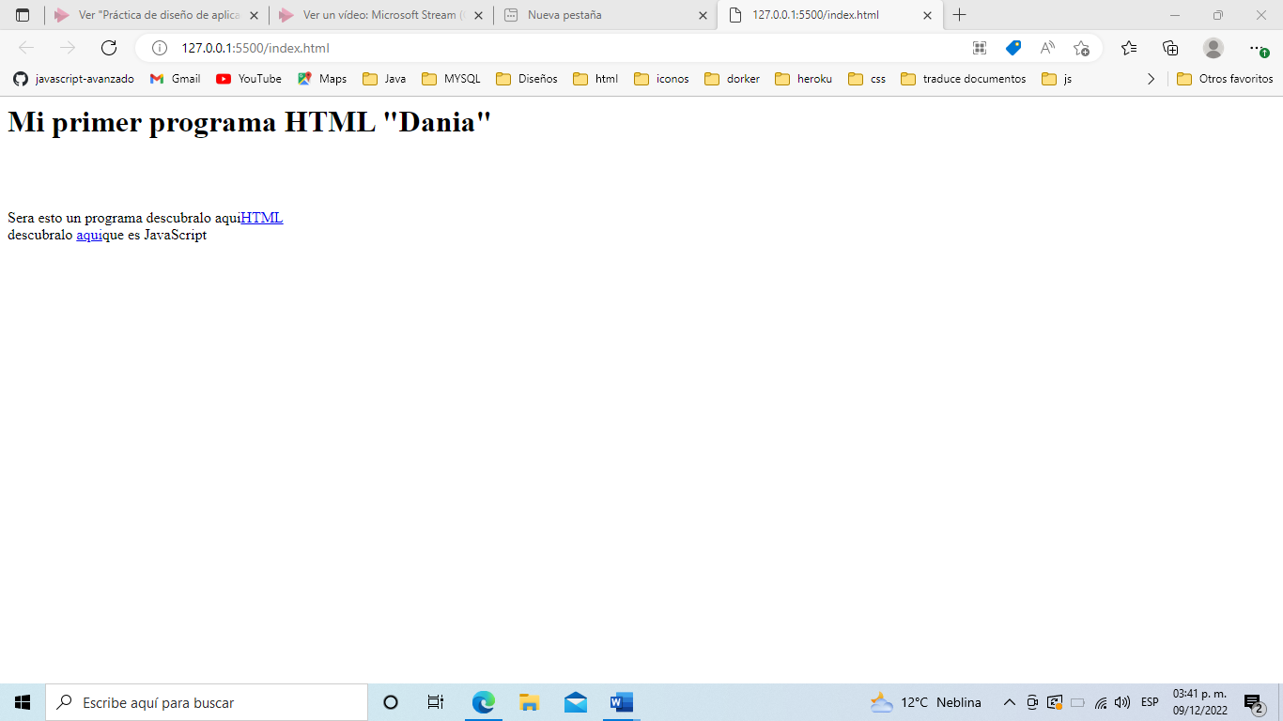Click the text 'que es JavaScript'

click(155, 235)
